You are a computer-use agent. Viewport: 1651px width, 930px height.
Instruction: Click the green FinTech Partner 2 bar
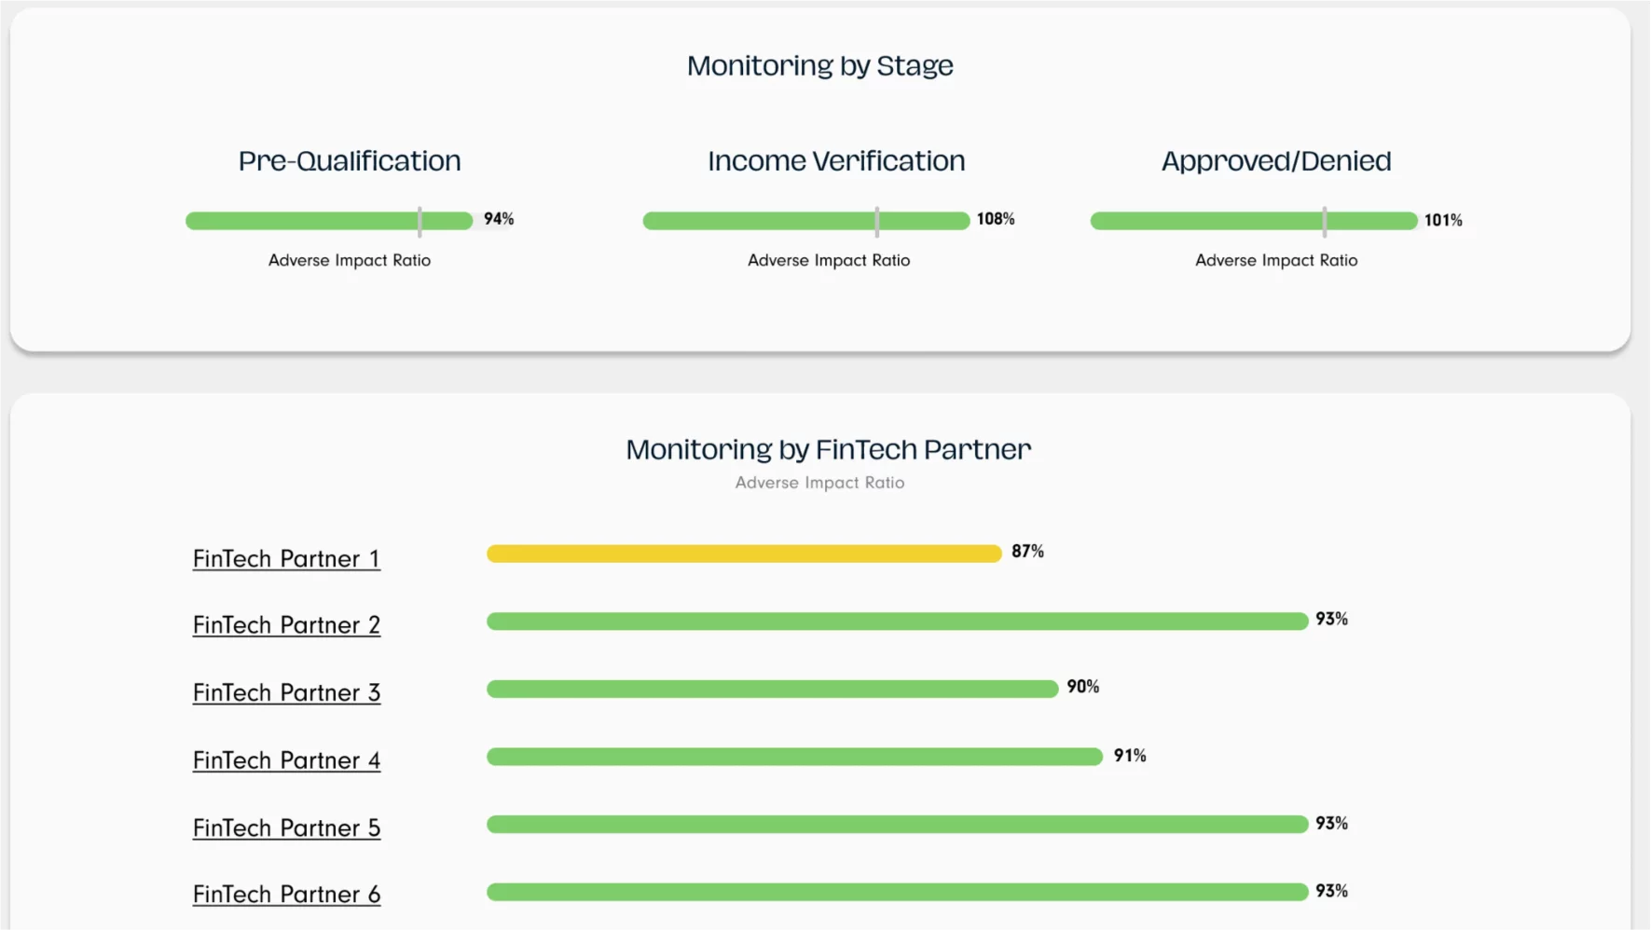coord(898,622)
